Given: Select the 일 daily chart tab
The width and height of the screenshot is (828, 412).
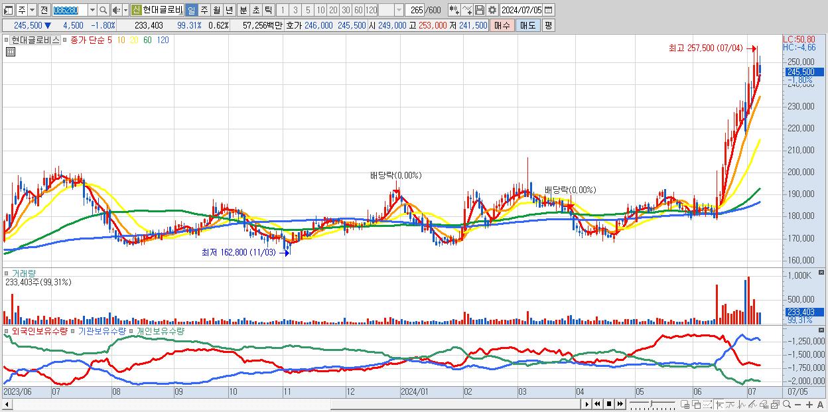Looking at the screenshot, I should [x=191, y=10].
